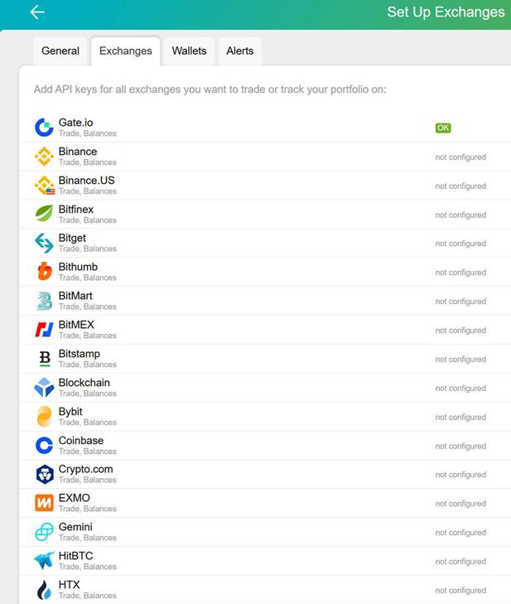Open the Gate.io exchange logo

click(44, 128)
